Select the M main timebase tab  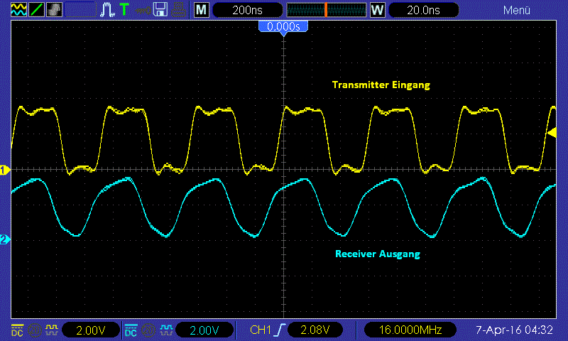202,10
